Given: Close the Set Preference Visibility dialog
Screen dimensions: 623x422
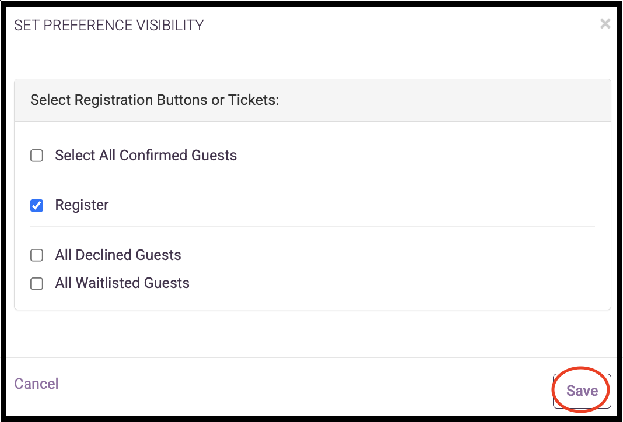Looking at the screenshot, I should (605, 24).
